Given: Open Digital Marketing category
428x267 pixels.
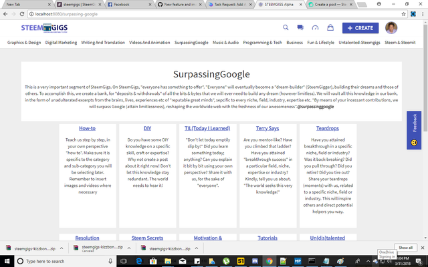Looking at the screenshot, I should click(x=61, y=43).
